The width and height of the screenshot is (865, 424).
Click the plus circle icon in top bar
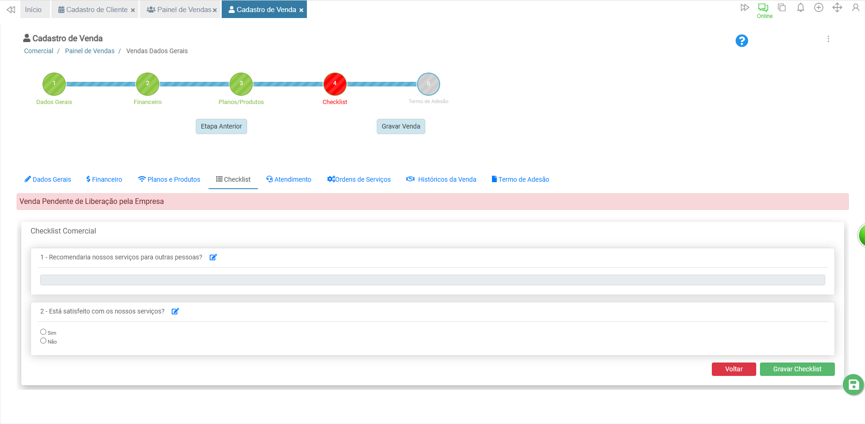coord(819,8)
